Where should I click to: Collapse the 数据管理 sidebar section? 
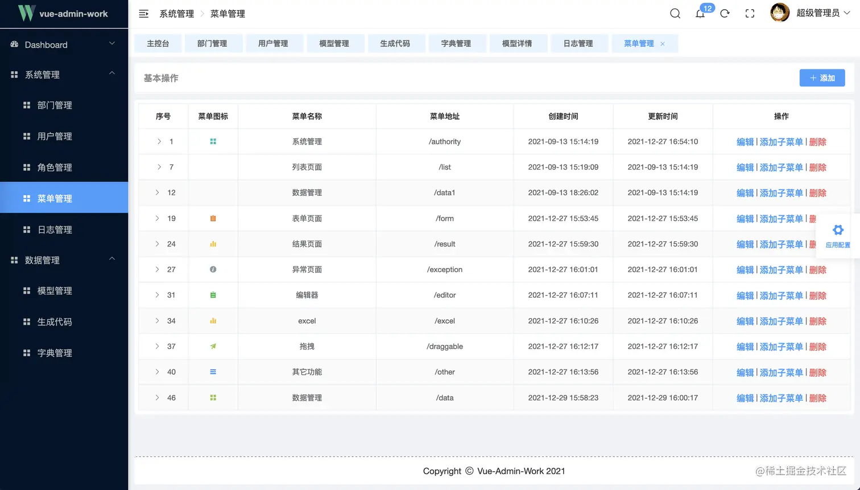64,260
